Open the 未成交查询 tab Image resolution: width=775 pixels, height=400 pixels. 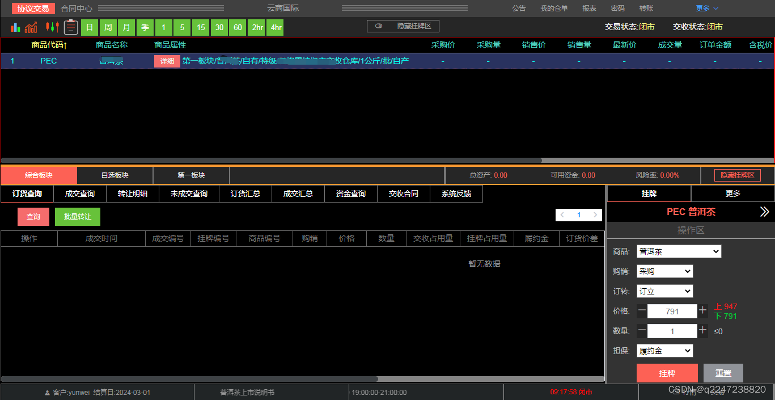tap(189, 193)
